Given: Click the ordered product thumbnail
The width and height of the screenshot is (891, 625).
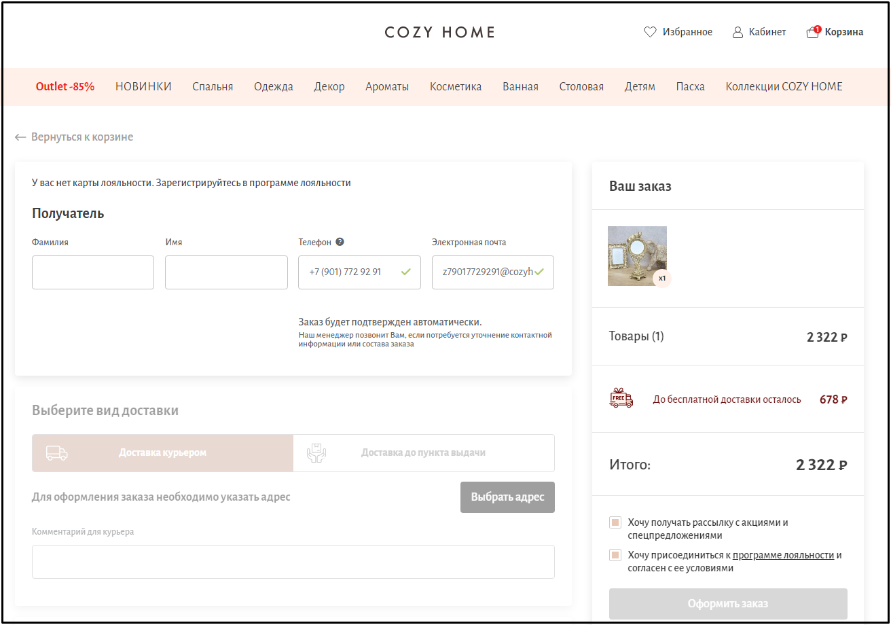Looking at the screenshot, I should coord(637,256).
